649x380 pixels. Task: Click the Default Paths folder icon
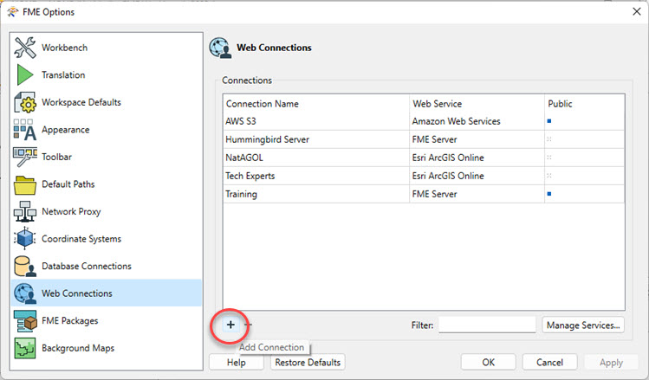pos(25,184)
